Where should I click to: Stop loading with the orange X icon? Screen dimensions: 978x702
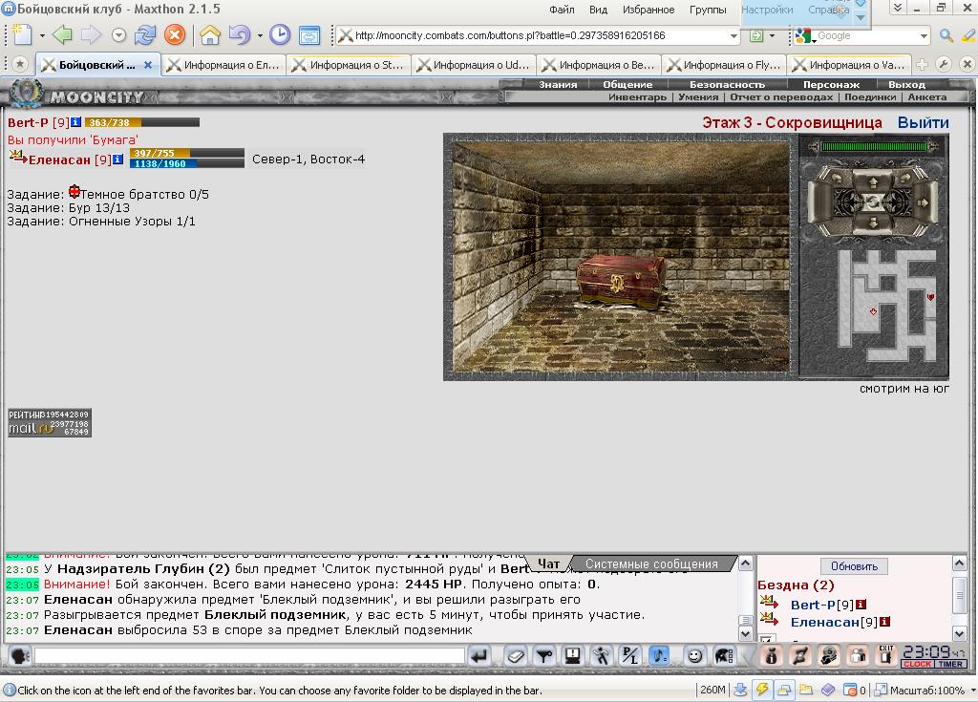[x=175, y=35]
